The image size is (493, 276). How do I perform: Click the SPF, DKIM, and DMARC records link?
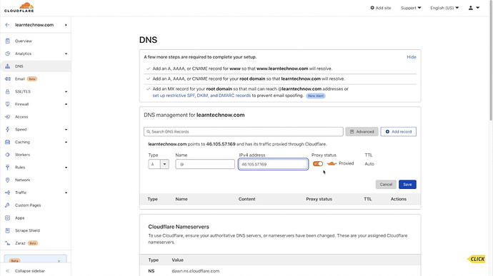(201, 96)
